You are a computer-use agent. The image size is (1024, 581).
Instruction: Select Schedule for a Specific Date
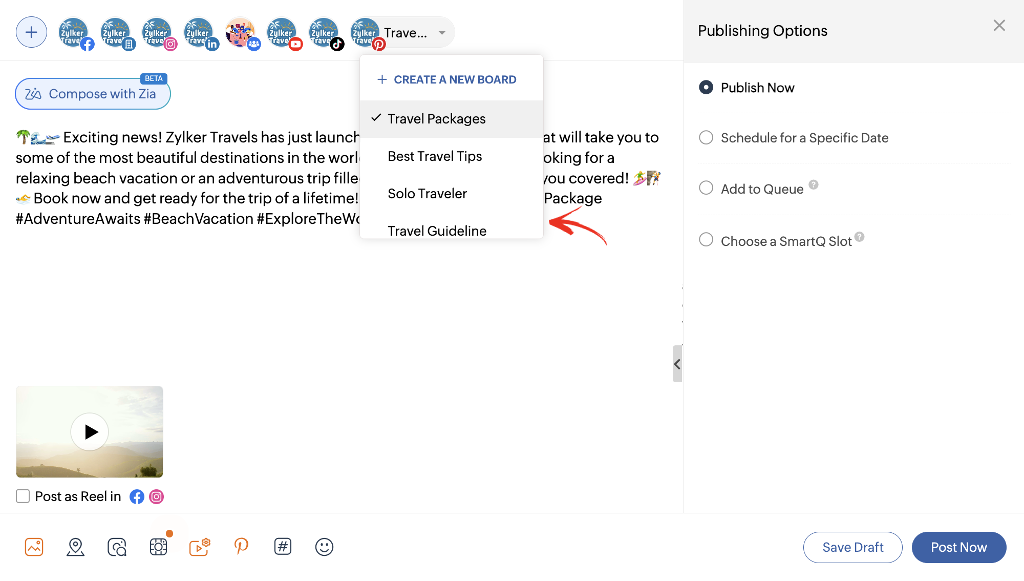coord(706,137)
